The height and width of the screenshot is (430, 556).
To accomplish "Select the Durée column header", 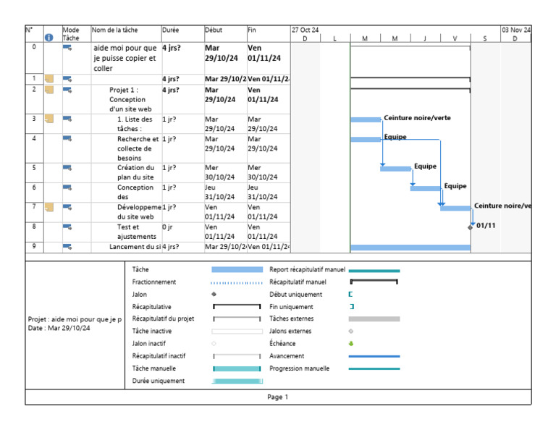I will 183,34.
